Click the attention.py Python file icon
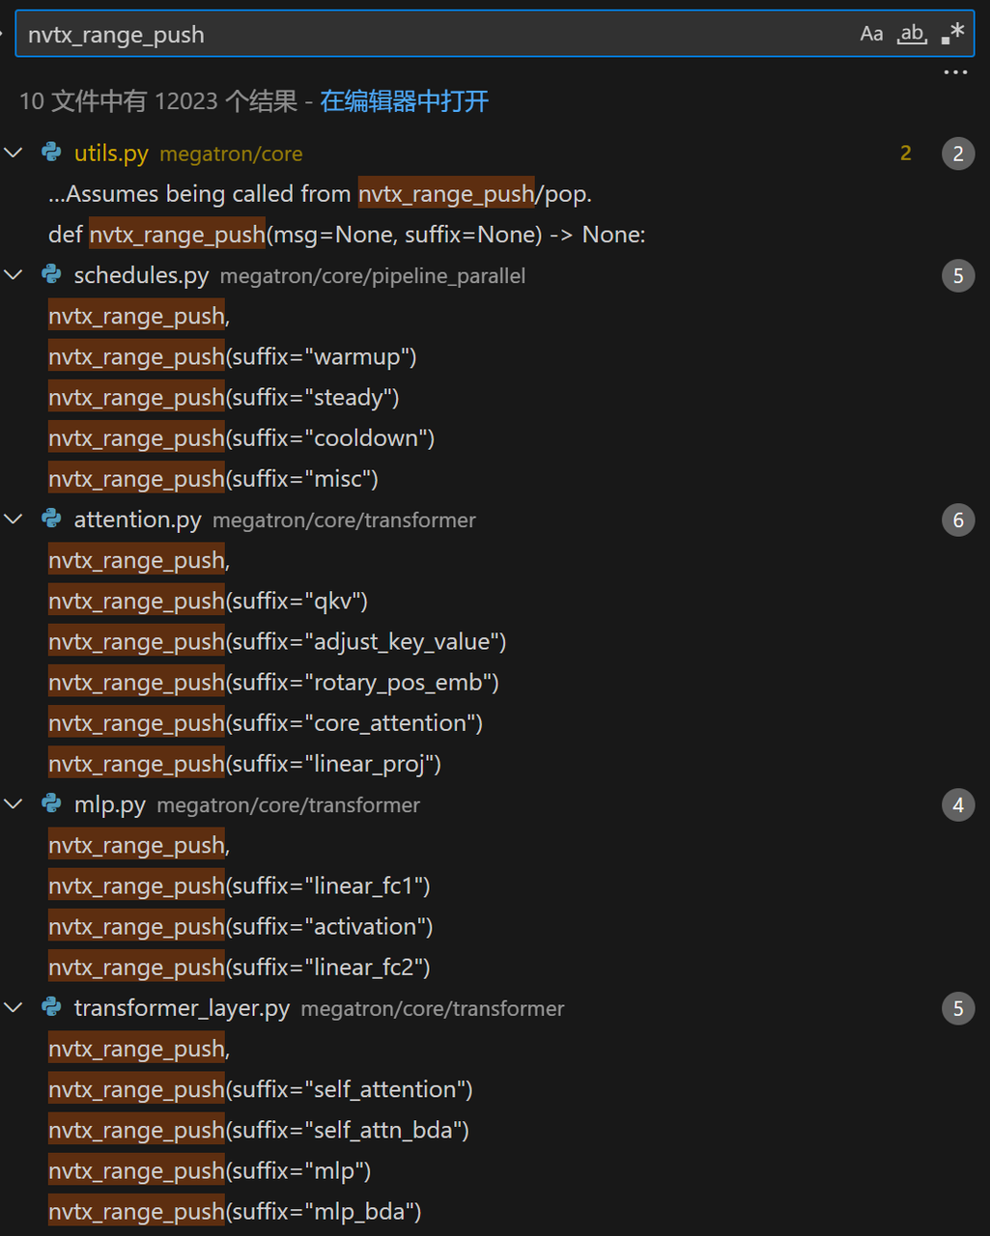 (52, 520)
